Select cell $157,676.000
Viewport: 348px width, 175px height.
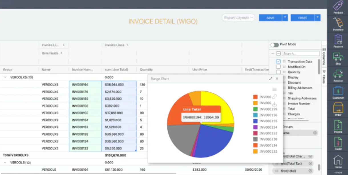[115, 155]
